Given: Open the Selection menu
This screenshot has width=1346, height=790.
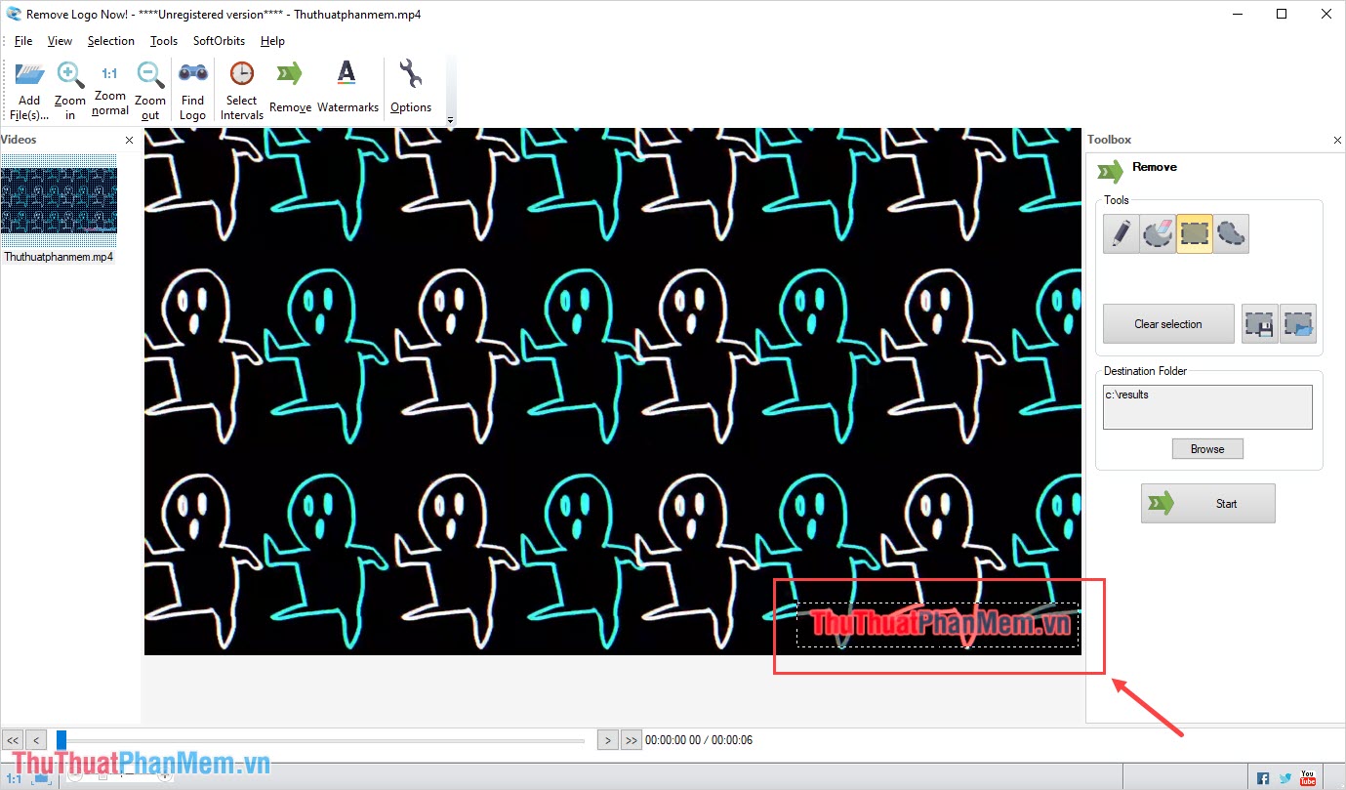Looking at the screenshot, I should pos(110,40).
